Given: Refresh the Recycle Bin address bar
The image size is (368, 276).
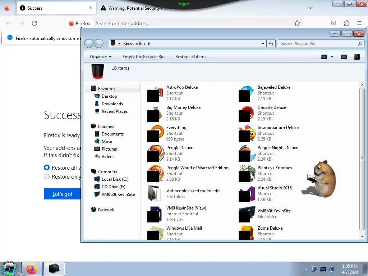Looking at the screenshot, I should 271,43.
